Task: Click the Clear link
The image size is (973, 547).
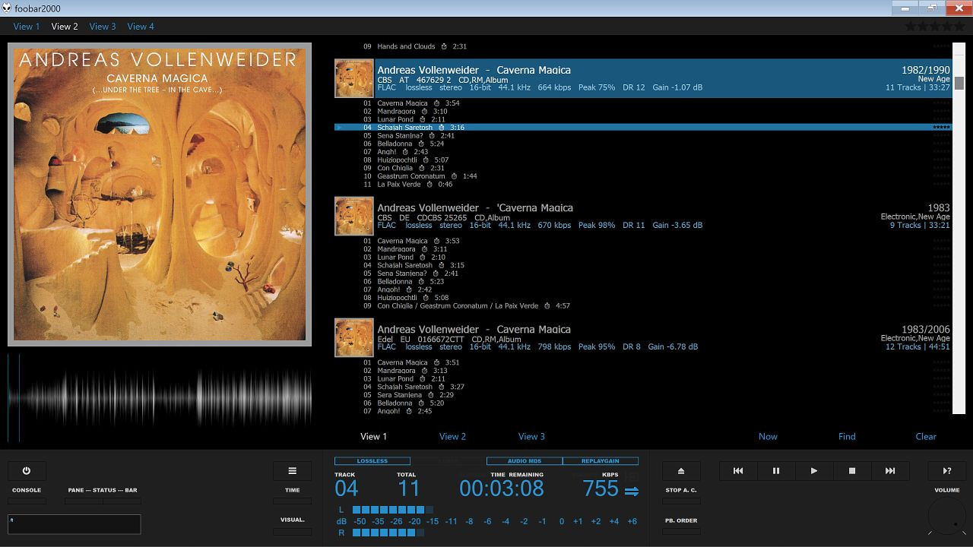Action: [926, 437]
